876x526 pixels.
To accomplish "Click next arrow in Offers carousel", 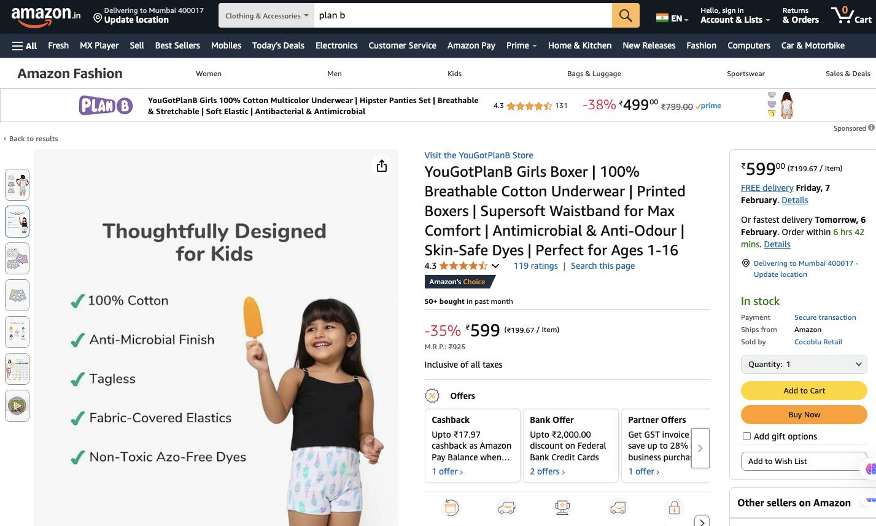I will [700, 449].
